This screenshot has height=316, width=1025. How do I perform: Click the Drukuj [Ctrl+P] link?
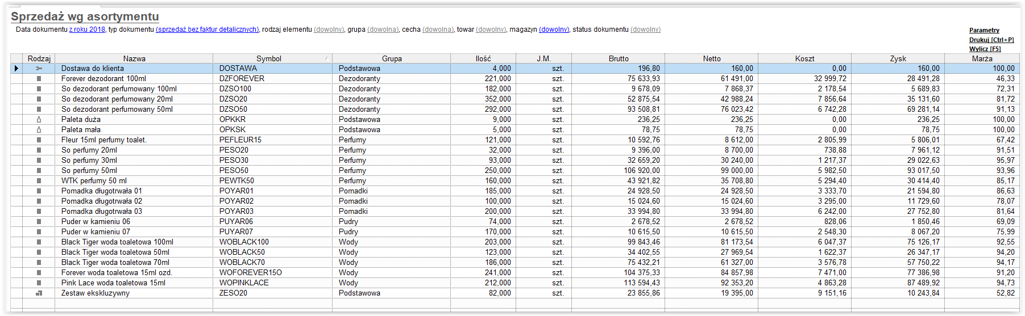point(991,40)
